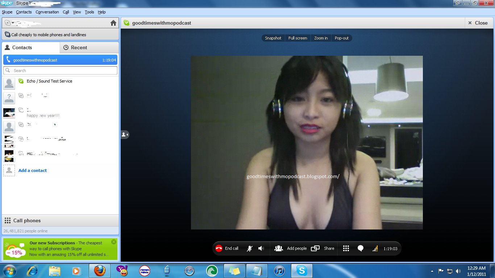
Task: Take a video Snapshot
Action: [273, 38]
